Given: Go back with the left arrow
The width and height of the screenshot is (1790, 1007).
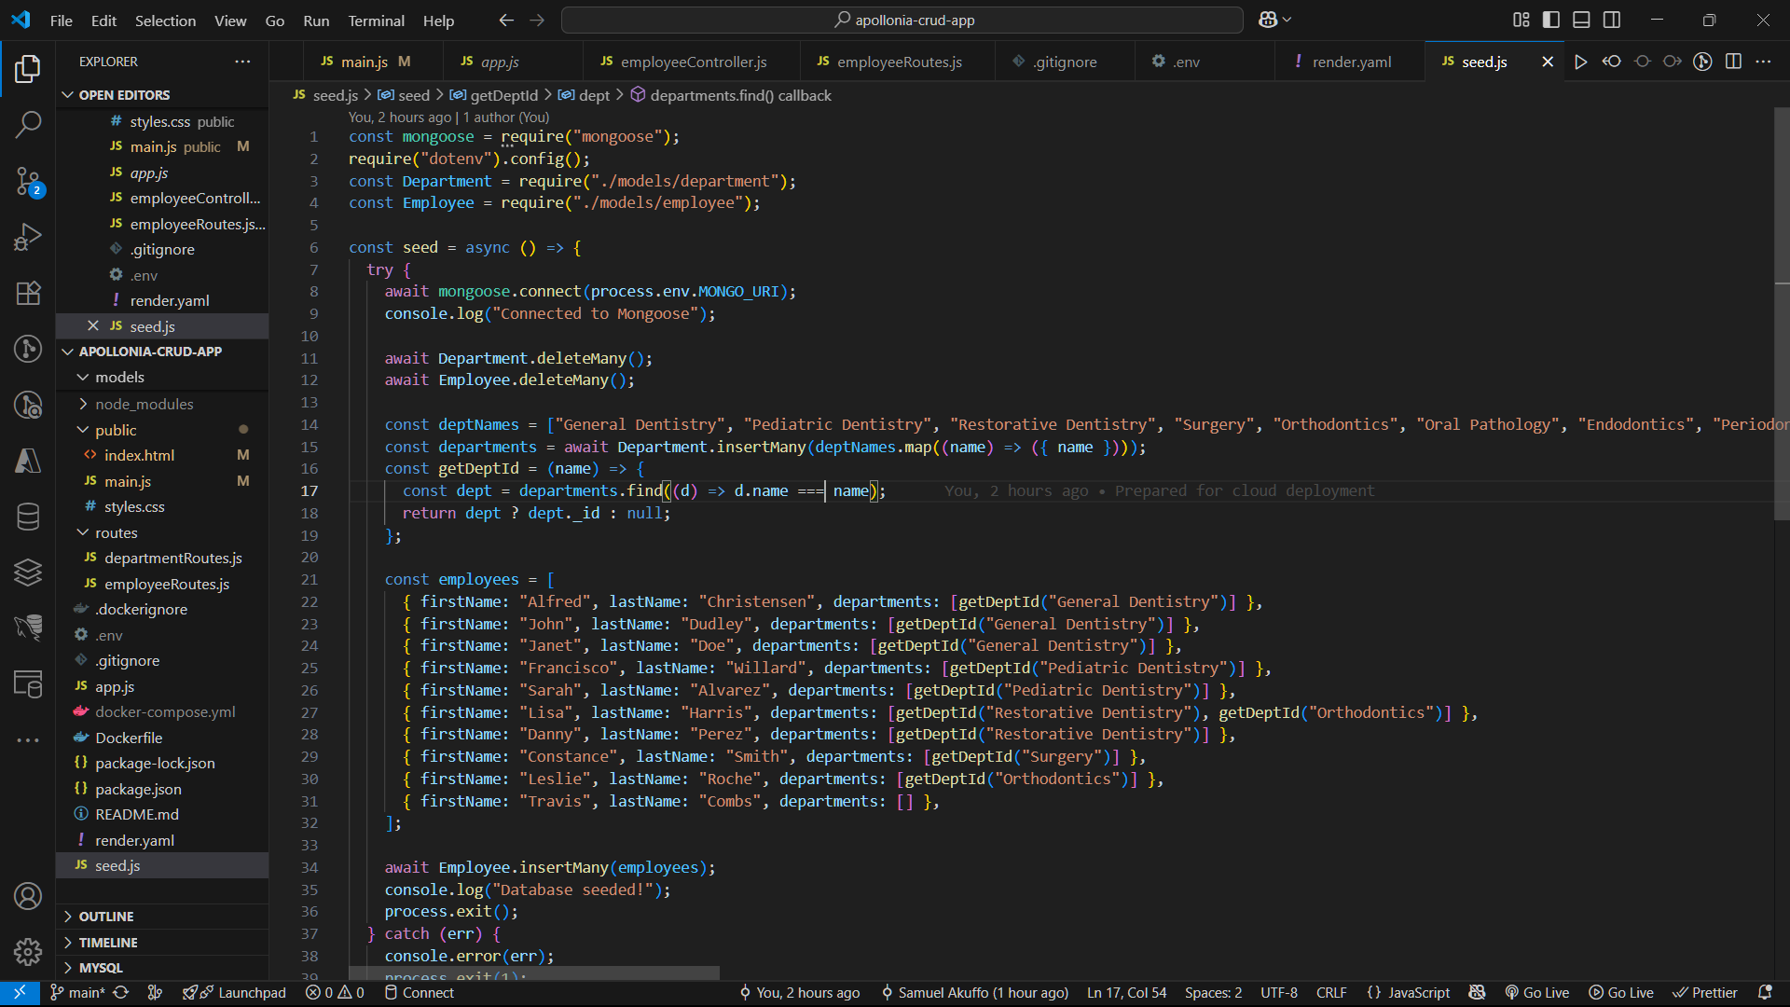Looking at the screenshot, I should click(506, 20).
